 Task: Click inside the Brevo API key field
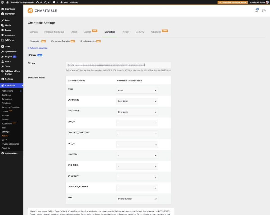coord(118,65)
